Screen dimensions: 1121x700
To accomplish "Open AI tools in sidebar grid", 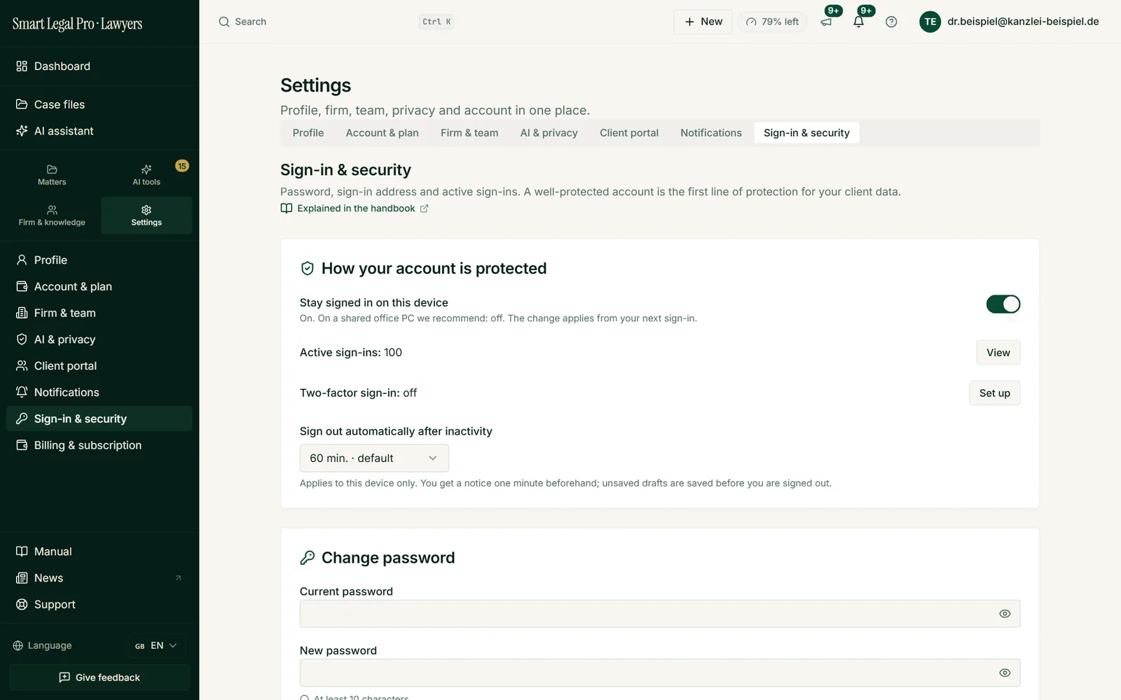I will tap(146, 175).
